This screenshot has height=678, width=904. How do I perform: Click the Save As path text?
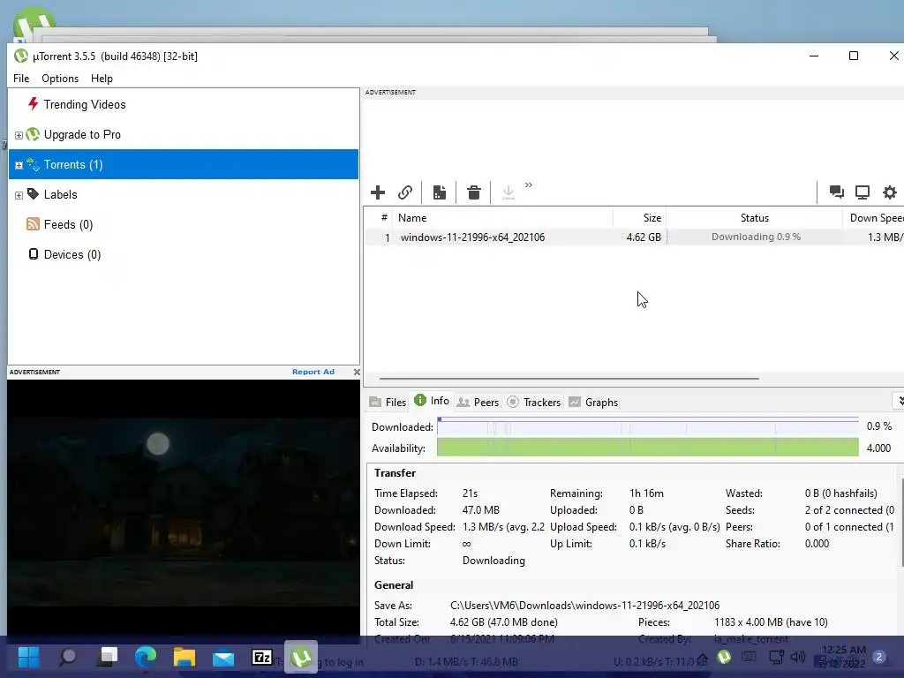[x=584, y=606]
